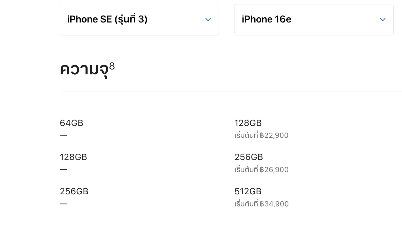Click the blue chevron beside iPhone SE
402x241 pixels.
click(208, 20)
